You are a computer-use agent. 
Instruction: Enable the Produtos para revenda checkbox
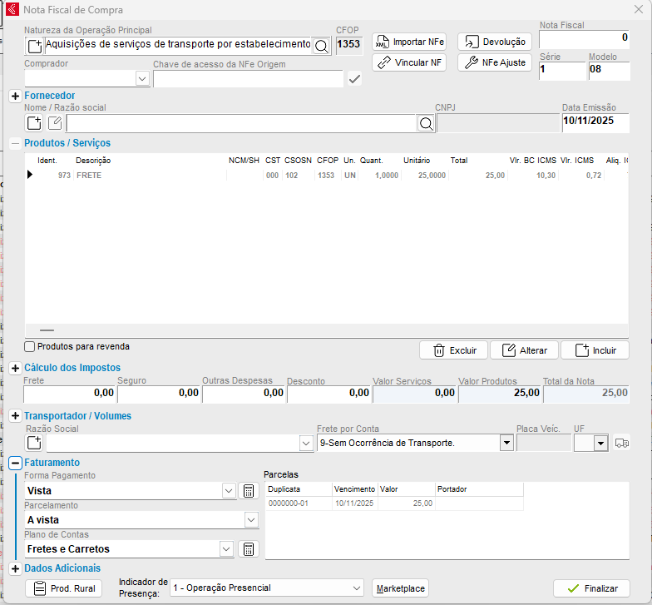30,347
